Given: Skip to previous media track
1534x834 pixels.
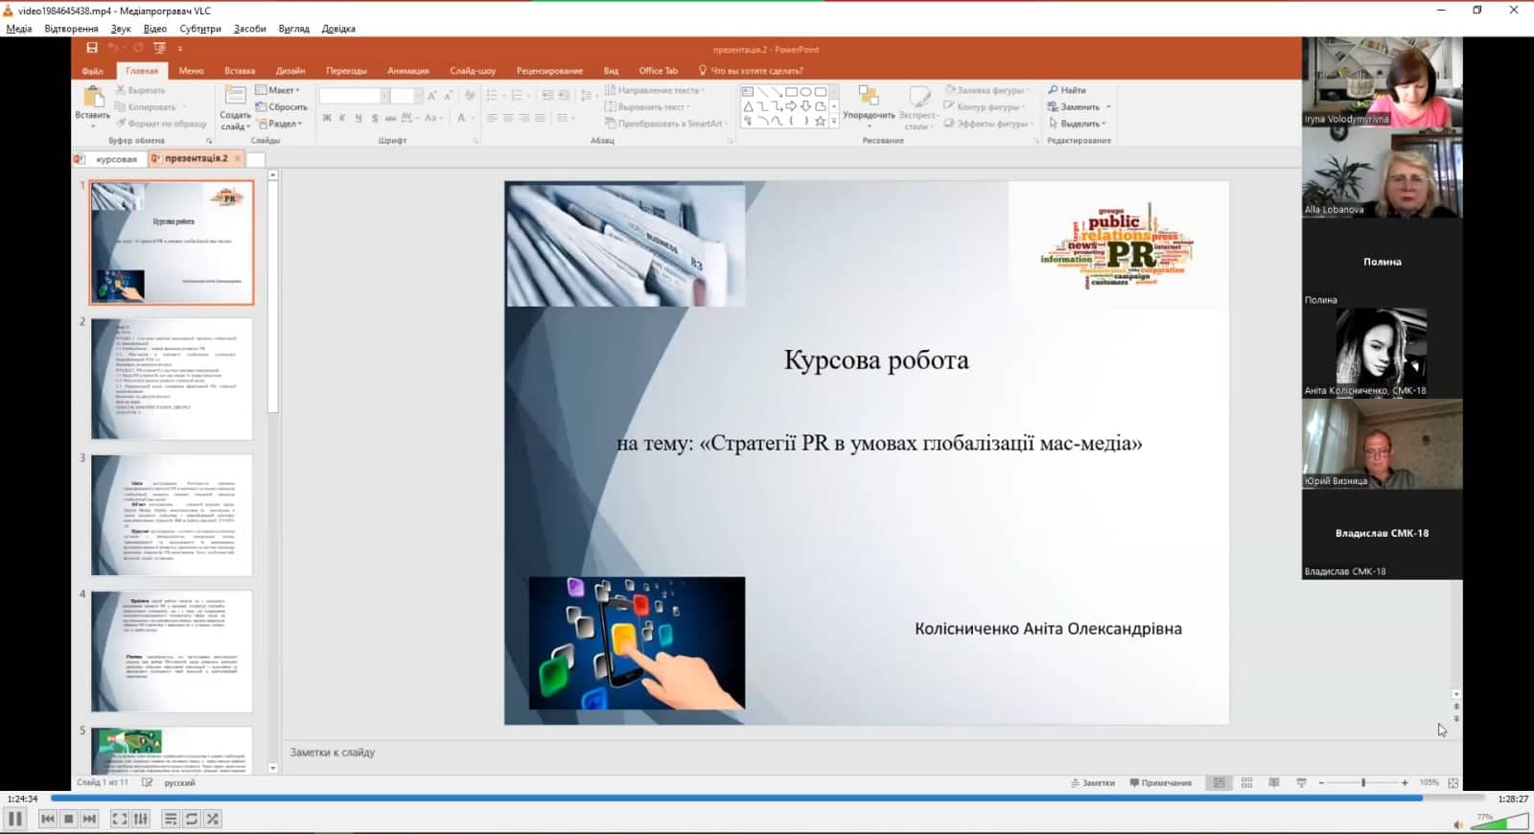Looking at the screenshot, I should [47, 819].
